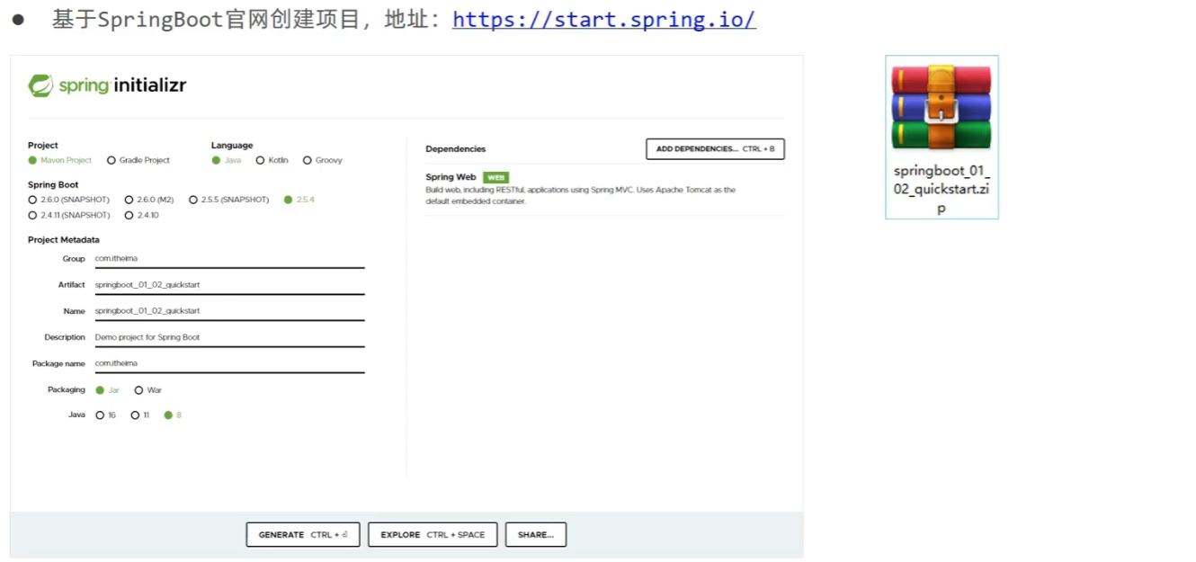1196x562 pixels.
Task: Choose Java as the language
Action: pyautogui.click(x=216, y=160)
